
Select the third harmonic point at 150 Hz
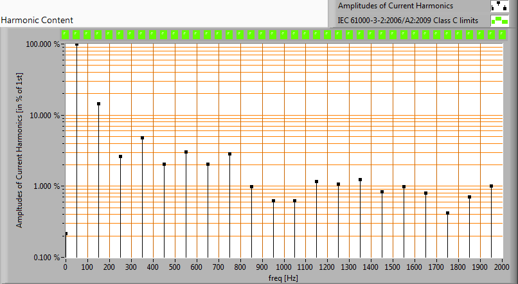99,103
